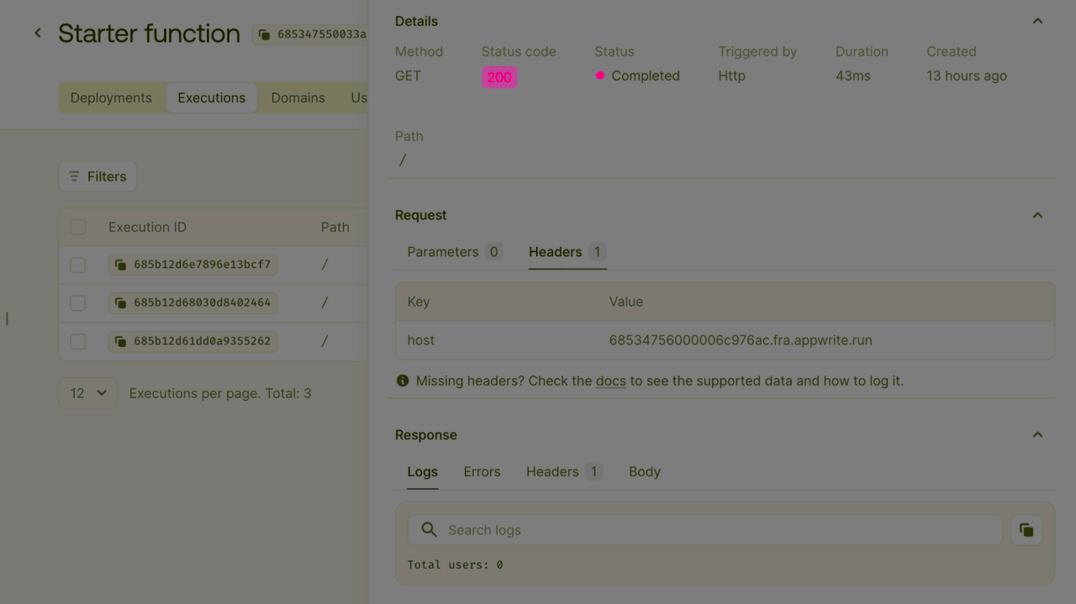Open the docs link for supported headers
Image resolution: width=1076 pixels, height=604 pixels.
(610, 380)
